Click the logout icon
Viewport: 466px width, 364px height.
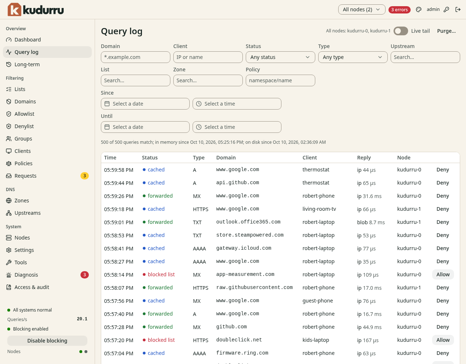458,9
